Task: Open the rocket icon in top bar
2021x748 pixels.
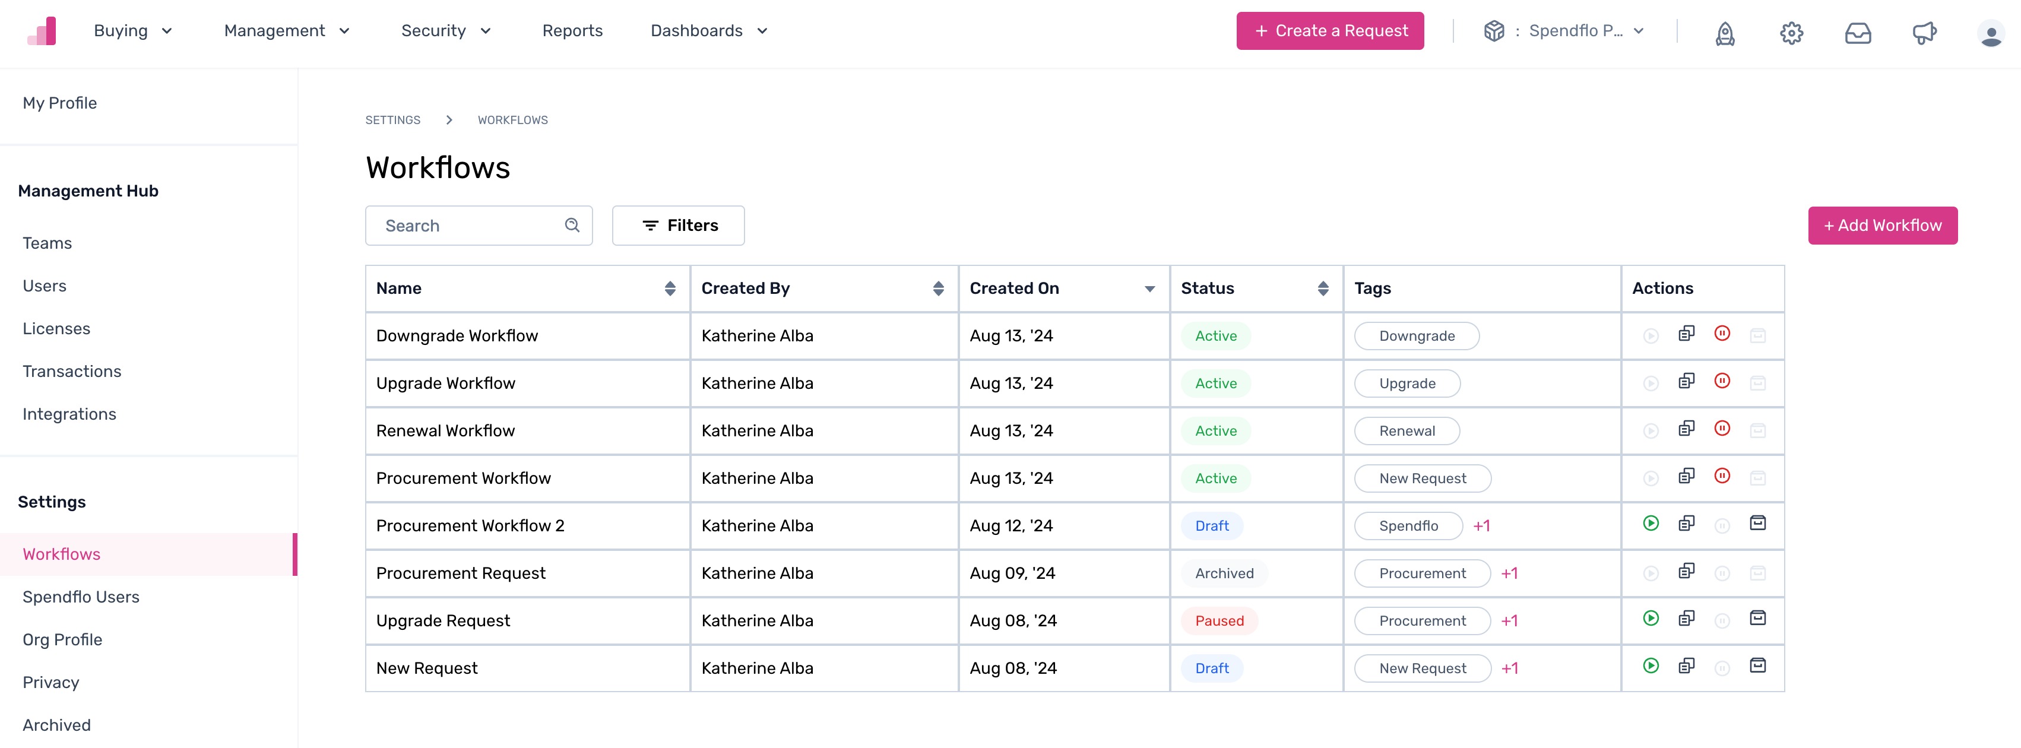Action: pos(1724,33)
